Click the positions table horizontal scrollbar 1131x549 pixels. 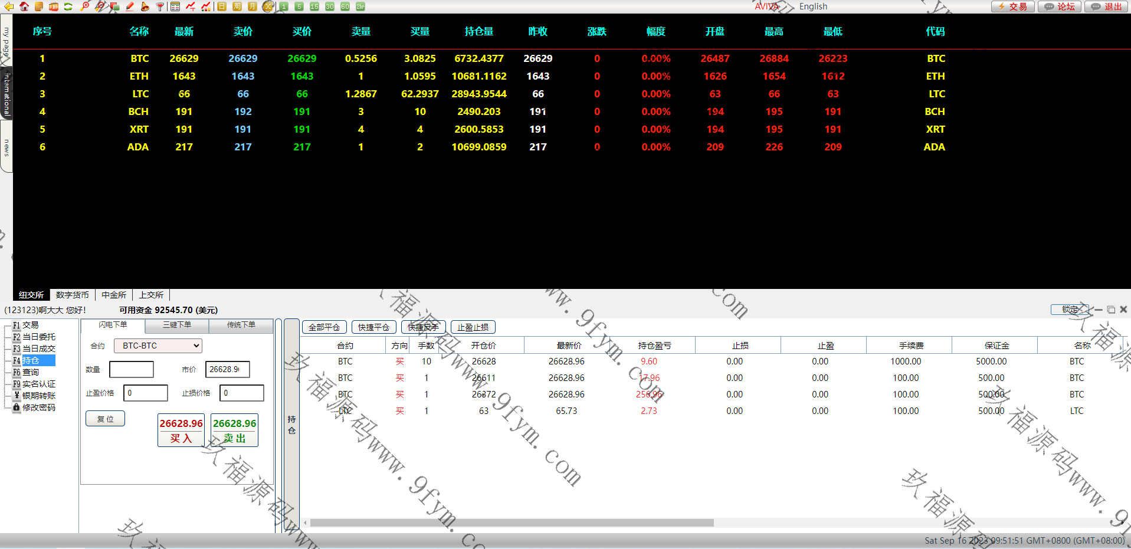point(512,522)
